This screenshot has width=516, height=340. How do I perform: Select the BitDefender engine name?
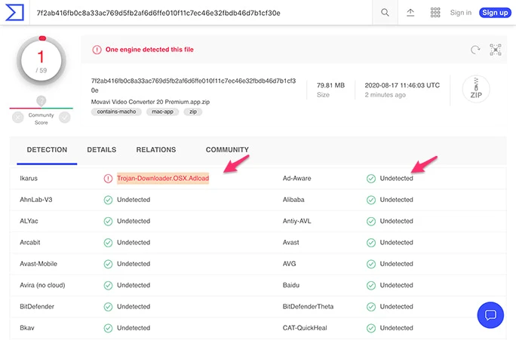pyautogui.click(x=37, y=307)
